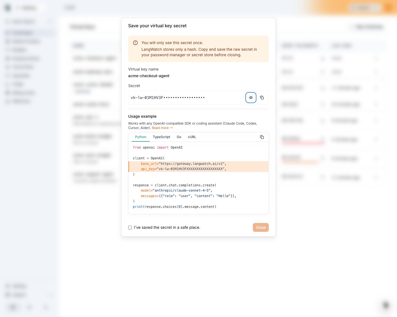This screenshot has width=397, height=317.
Task: Check the saved secret confirmation checkbox
Action: tap(130, 228)
